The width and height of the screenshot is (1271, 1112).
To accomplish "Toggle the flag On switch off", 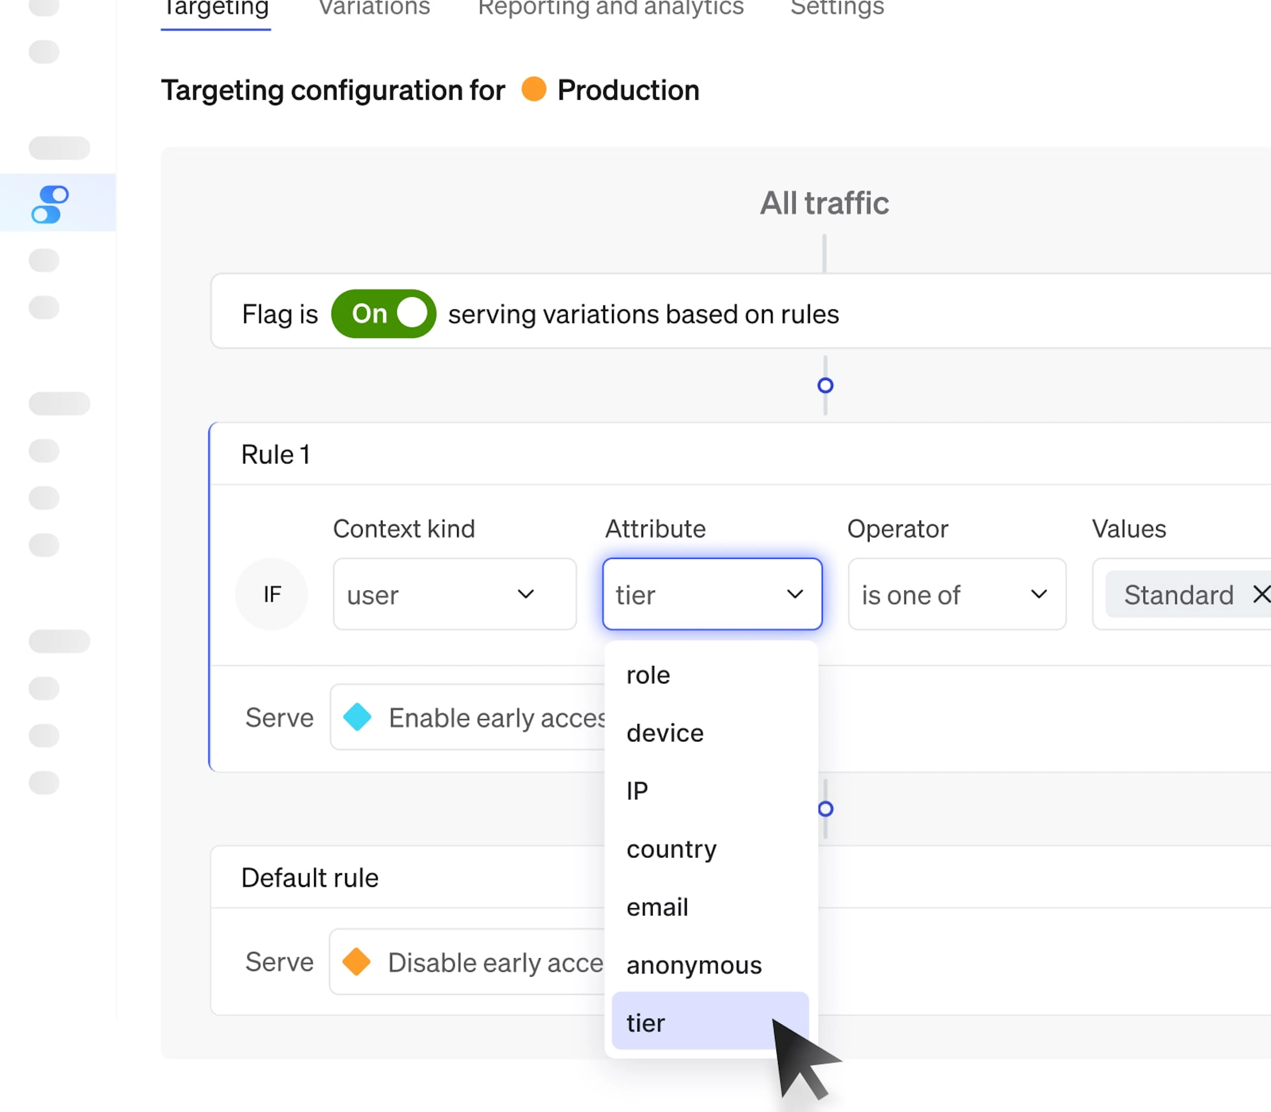I will point(384,314).
